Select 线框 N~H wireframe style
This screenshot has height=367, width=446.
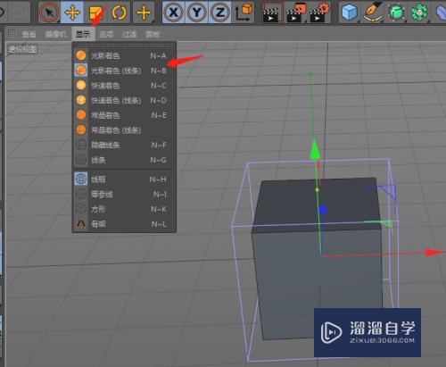point(124,179)
